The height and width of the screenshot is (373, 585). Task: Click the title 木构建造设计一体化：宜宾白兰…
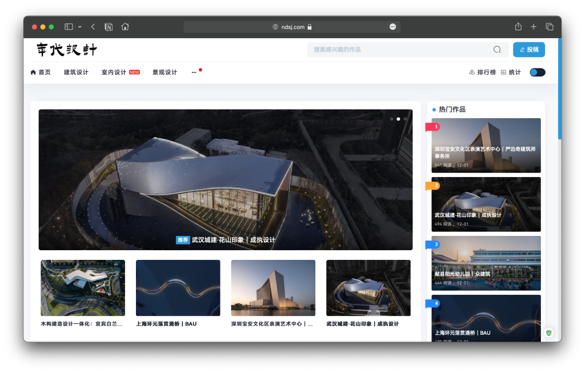(x=82, y=324)
